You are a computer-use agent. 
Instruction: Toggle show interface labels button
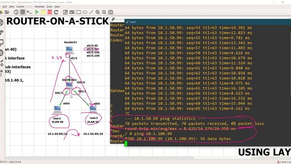pos(23,12)
